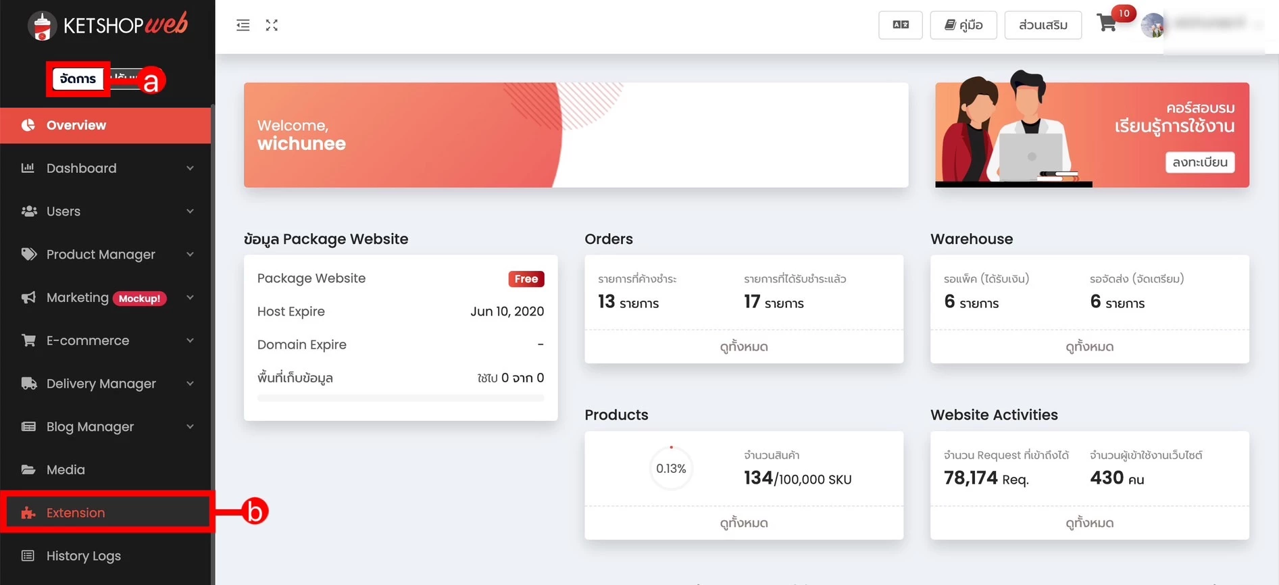Click the 430 คน visitors value

pyautogui.click(x=1117, y=478)
